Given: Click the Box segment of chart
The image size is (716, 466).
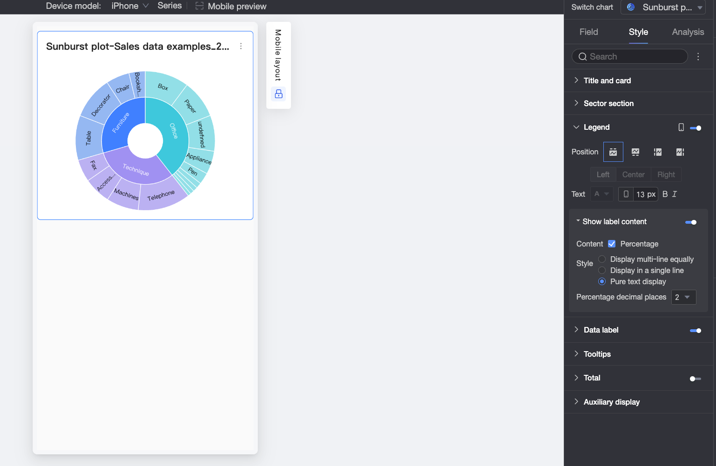Looking at the screenshot, I should click(x=163, y=87).
